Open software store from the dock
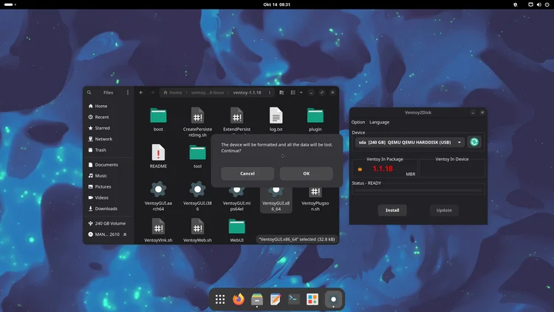Image resolution: width=554 pixels, height=312 pixels. click(x=312, y=299)
